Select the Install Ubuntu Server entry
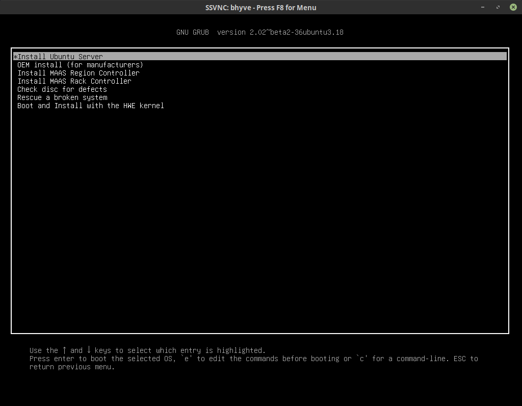The height and width of the screenshot is (406, 522). pos(259,56)
